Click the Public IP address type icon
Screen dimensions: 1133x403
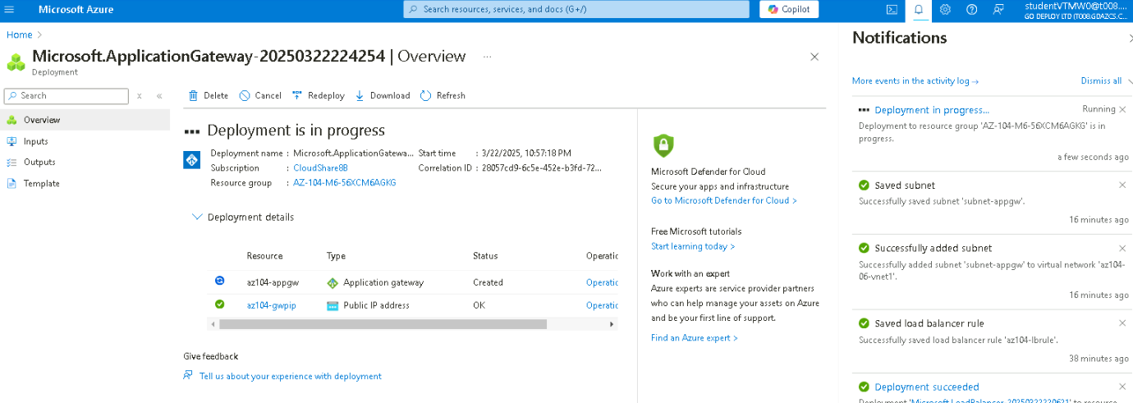tap(333, 305)
